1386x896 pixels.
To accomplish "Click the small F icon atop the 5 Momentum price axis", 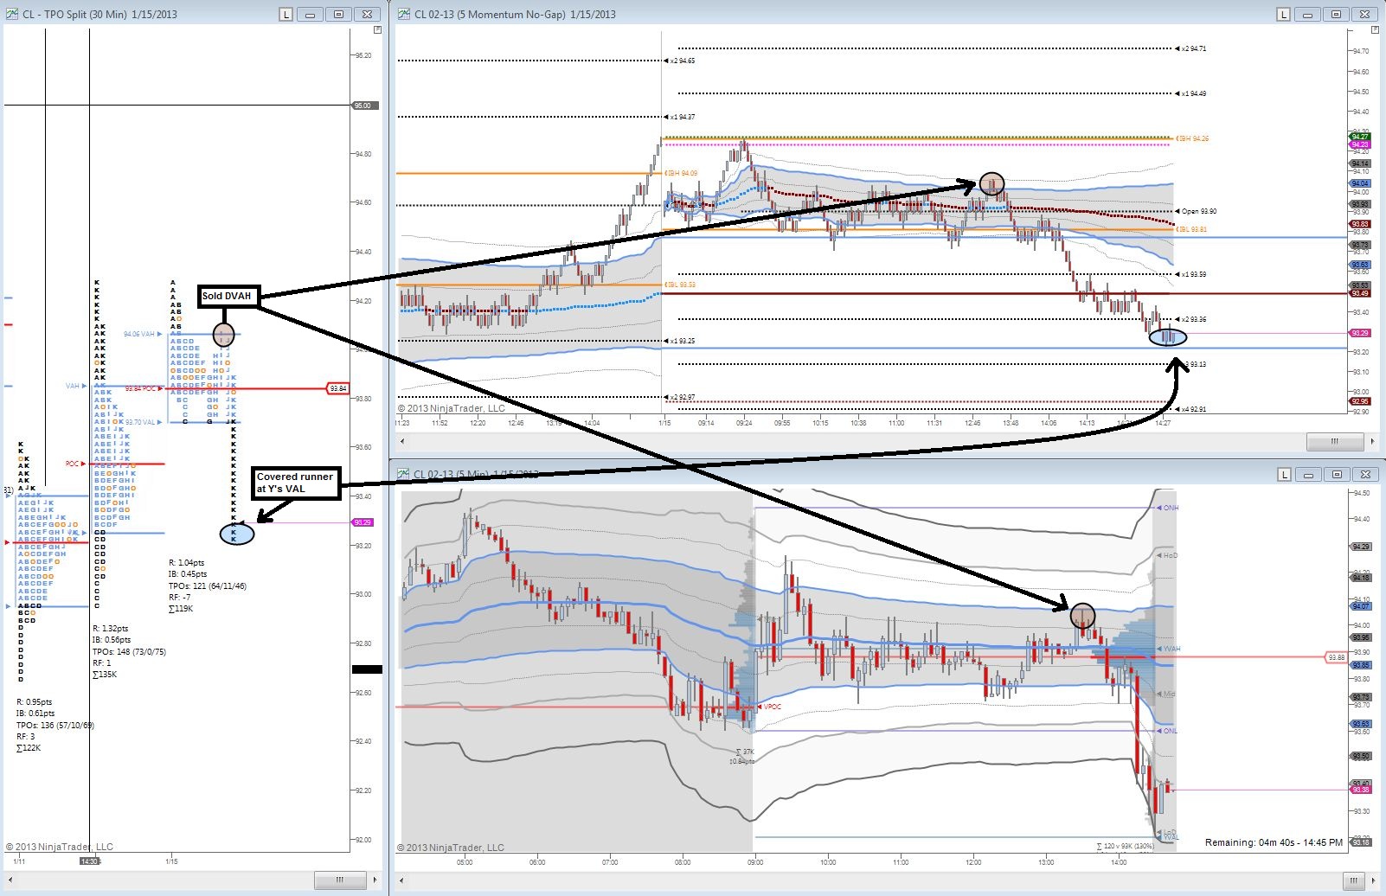I will (1374, 30).
